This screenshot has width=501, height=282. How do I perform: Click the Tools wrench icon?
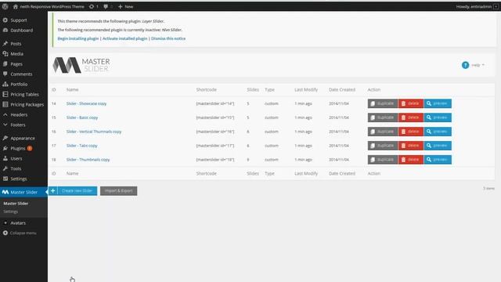[x=5, y=168]
